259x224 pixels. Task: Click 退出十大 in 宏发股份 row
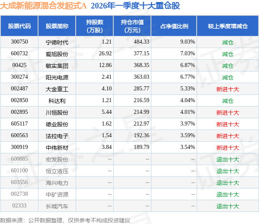[x=228, y=159]
